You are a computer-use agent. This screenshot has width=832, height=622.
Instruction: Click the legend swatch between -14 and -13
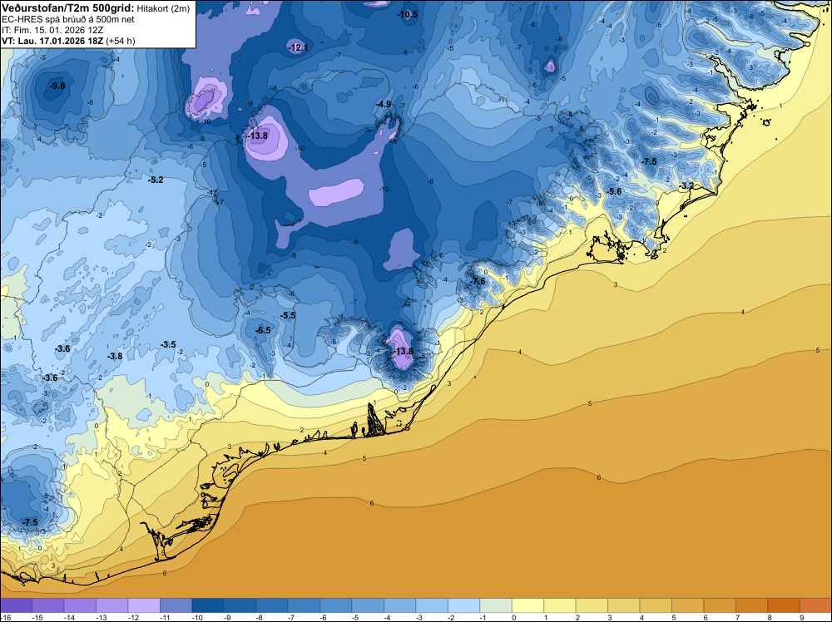[x=80, y=605]
